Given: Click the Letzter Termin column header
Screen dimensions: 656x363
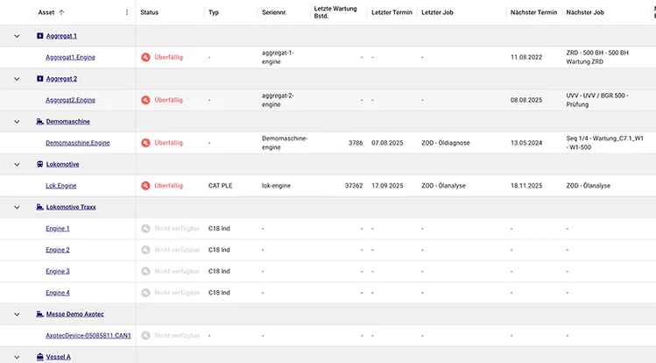Looking at the screenshot, I should [391, 12].
